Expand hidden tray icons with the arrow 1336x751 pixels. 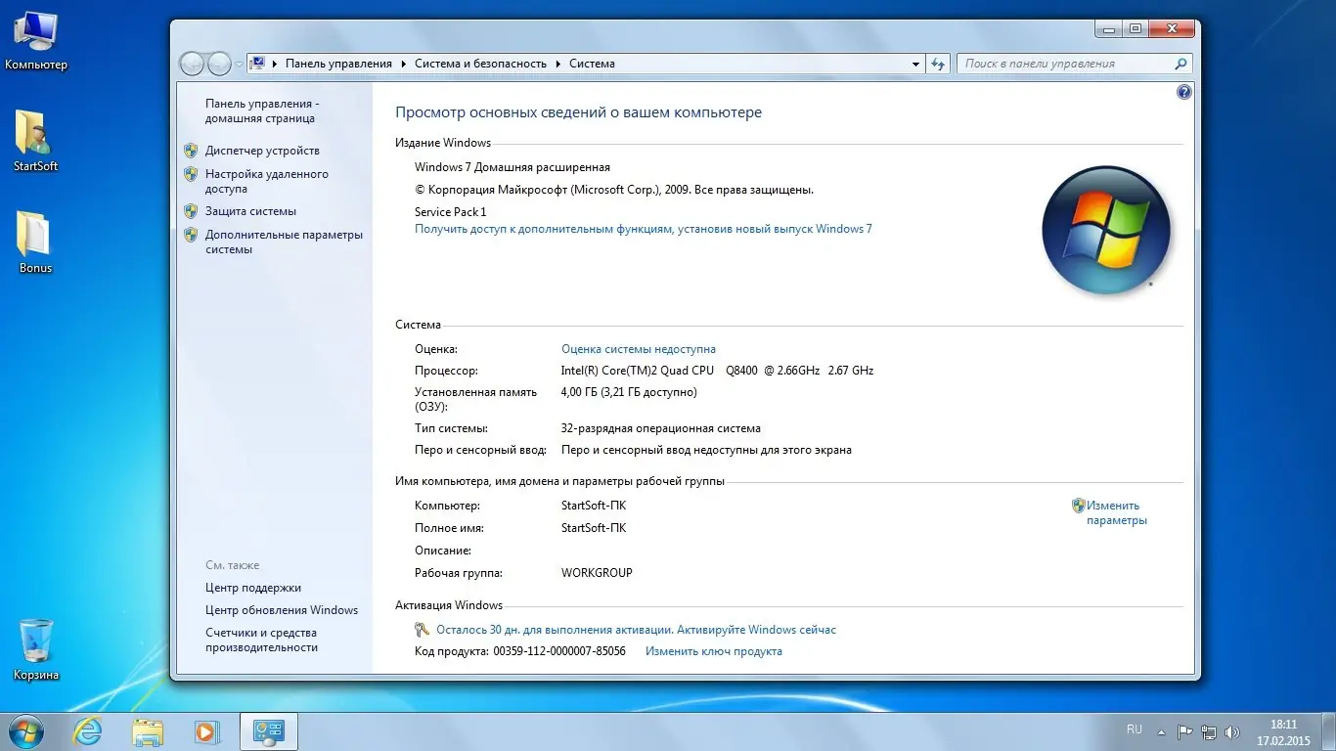[1160, 730]
